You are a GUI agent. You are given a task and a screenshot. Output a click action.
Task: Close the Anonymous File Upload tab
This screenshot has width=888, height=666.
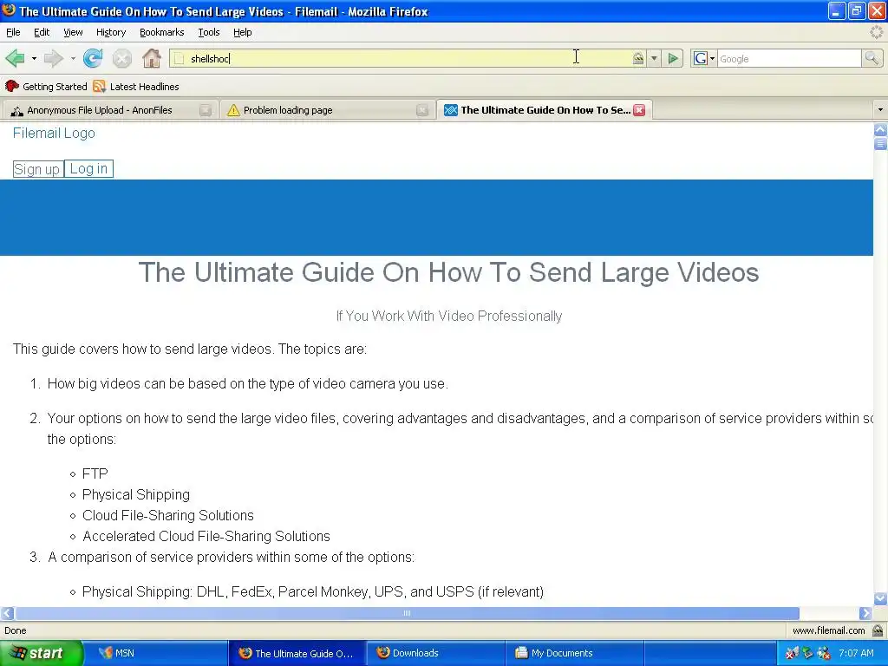tap(206, 110)
